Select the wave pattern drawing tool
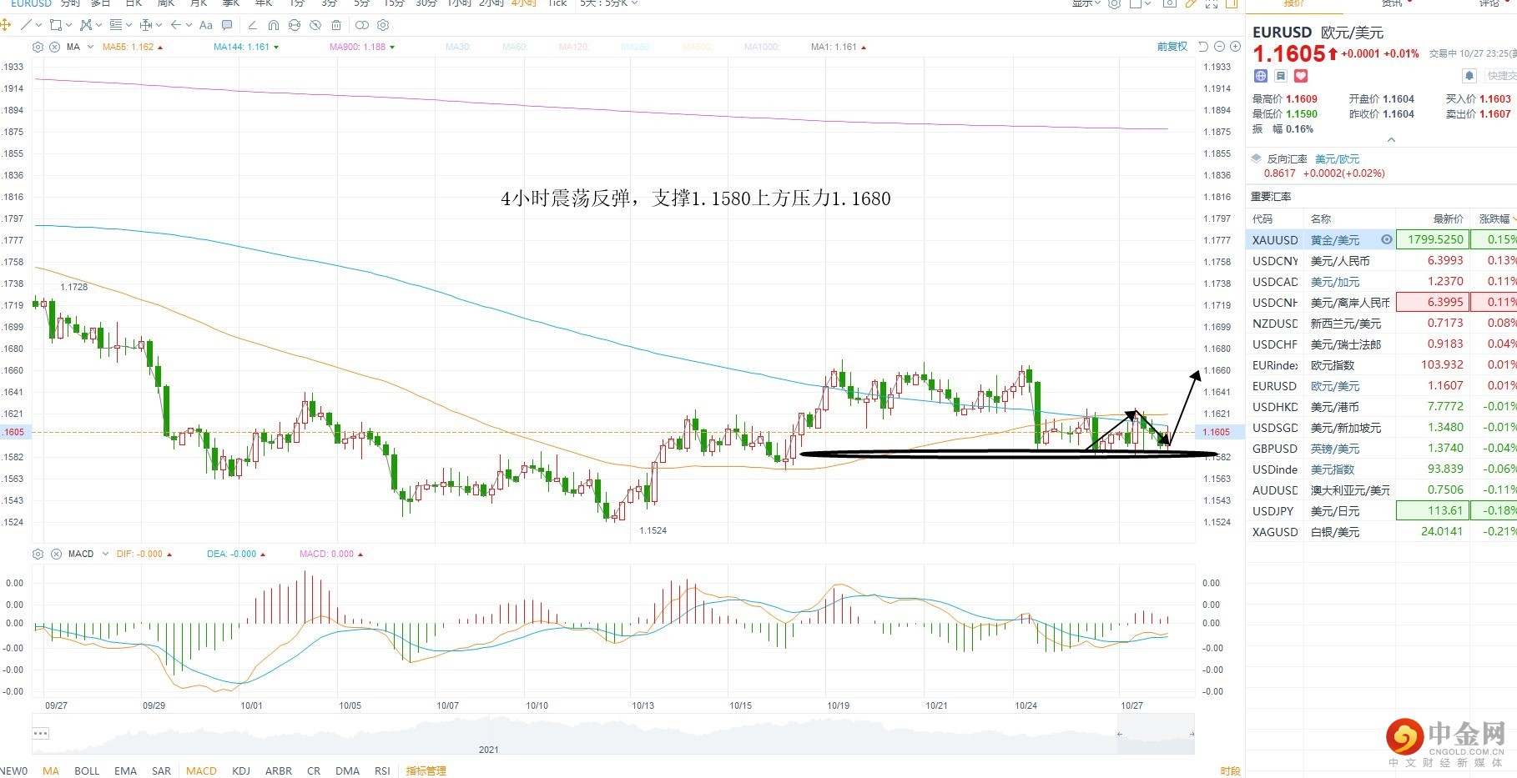 coord(85,25)
